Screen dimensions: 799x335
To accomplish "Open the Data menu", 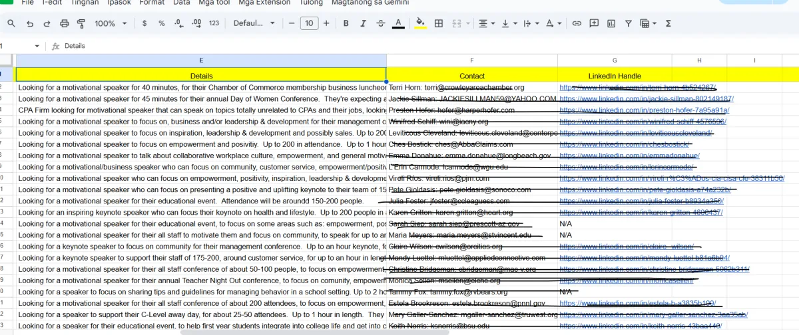I will 181,3.
